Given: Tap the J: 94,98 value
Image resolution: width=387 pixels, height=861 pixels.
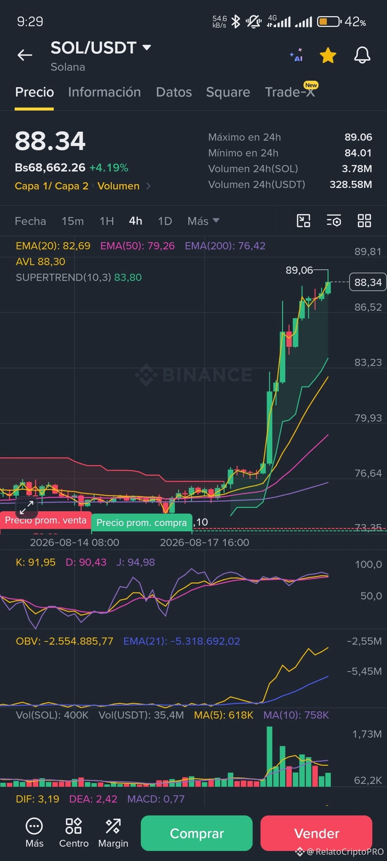Looking at the screenshot, I should pyautogui.click(x=135, y=562).
